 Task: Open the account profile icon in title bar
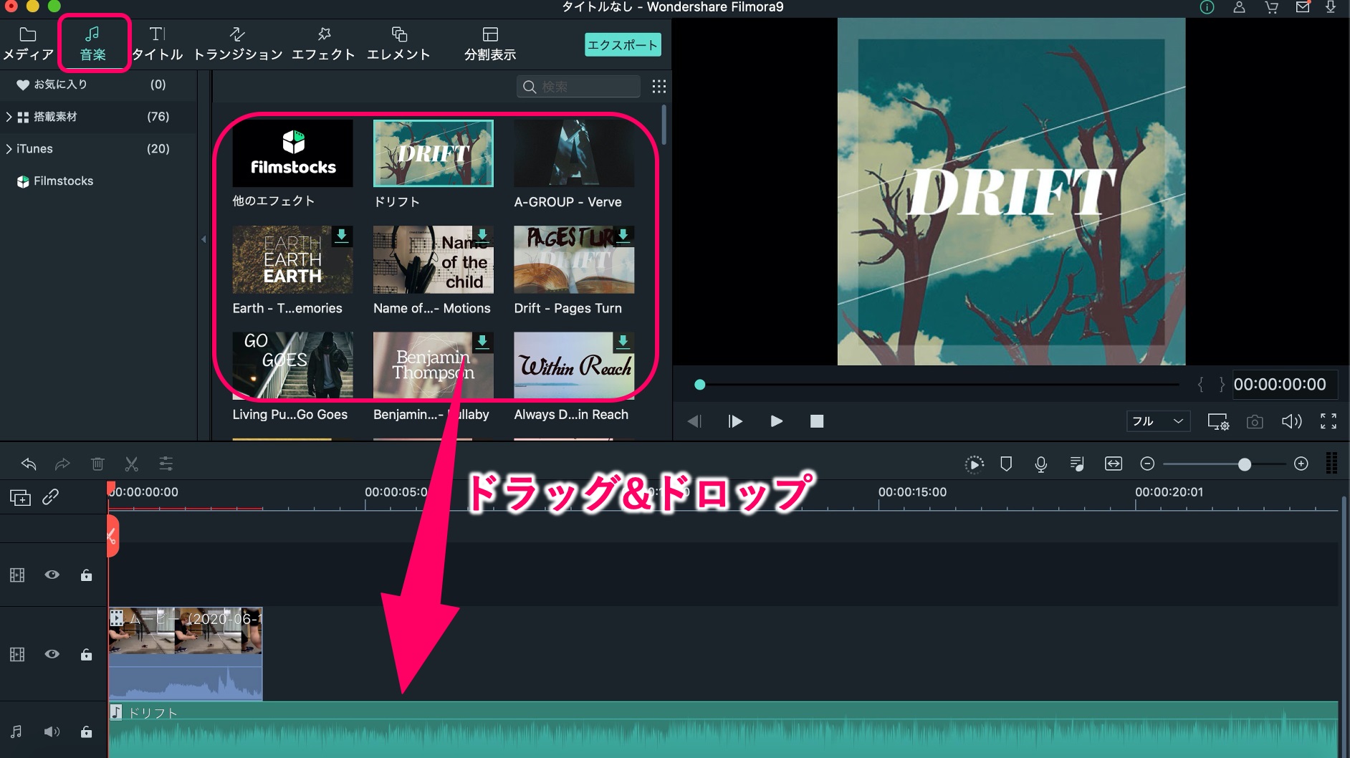[x=1239, y=7]
